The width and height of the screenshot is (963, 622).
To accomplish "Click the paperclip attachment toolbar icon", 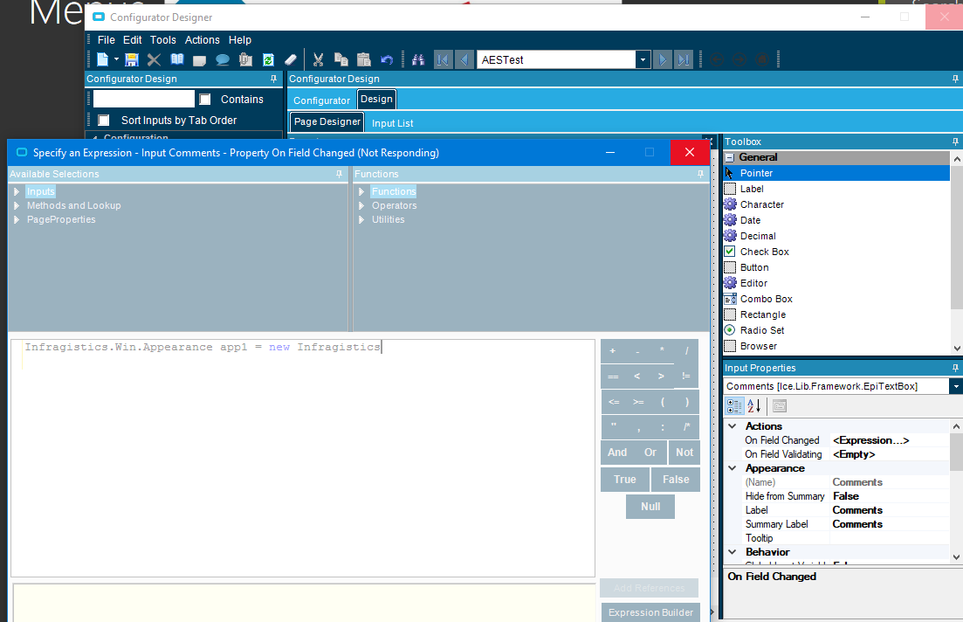I will pos(245,59).
